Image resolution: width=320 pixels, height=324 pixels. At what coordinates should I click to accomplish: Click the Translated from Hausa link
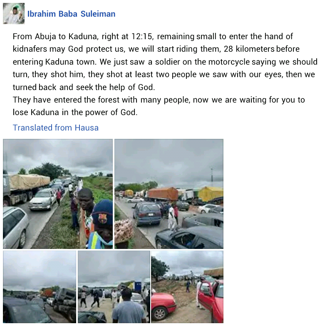pyautogui.click(x=56, y=128)
